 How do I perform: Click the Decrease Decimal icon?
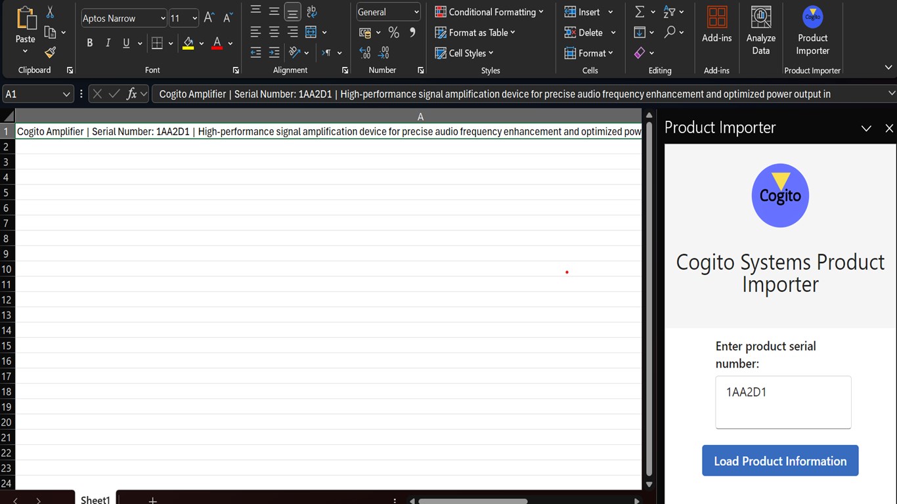384,52
